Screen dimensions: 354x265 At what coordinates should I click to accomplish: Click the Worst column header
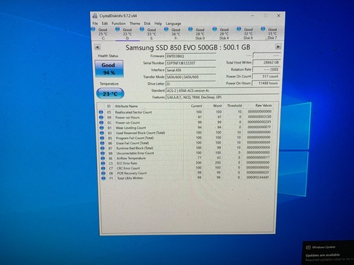[x=217, y=106]
